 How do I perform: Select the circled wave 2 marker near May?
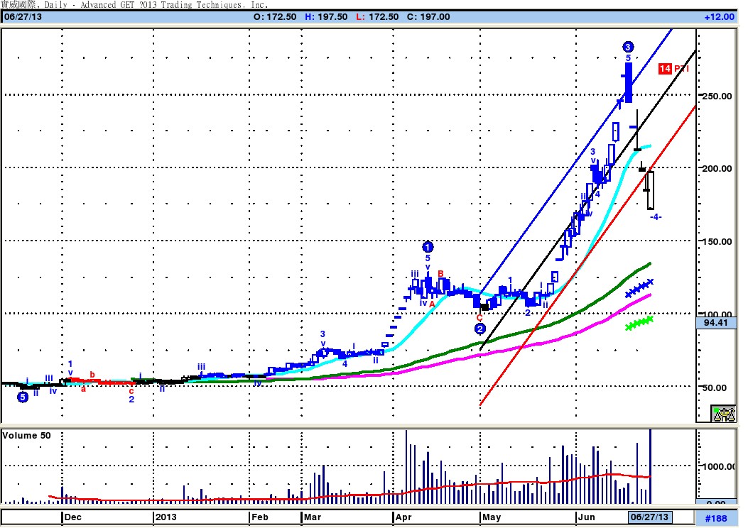(x=480, y=329)
